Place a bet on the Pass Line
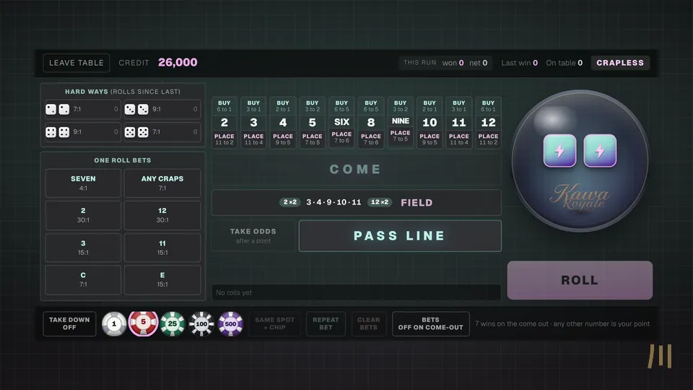 click(400, 236)
